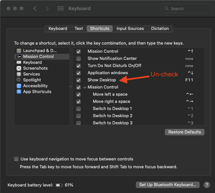The height and width of the screenshot is (193, 215).
Task: Select the Screenshots category icon
Action: pos(19,68)
